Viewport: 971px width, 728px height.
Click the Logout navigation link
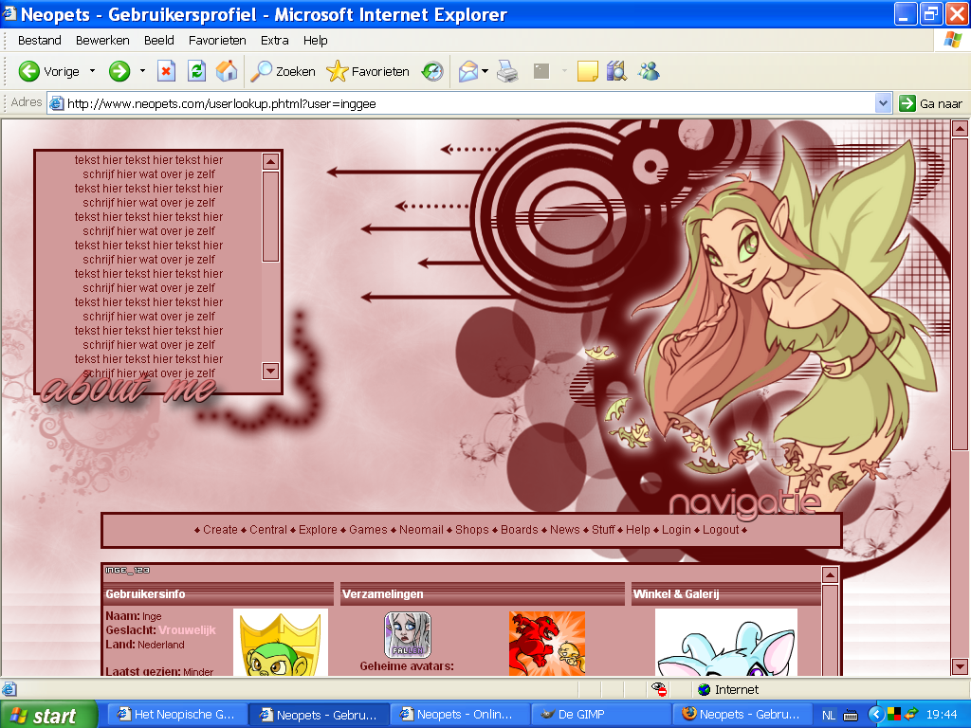click(x=721, y=529)
